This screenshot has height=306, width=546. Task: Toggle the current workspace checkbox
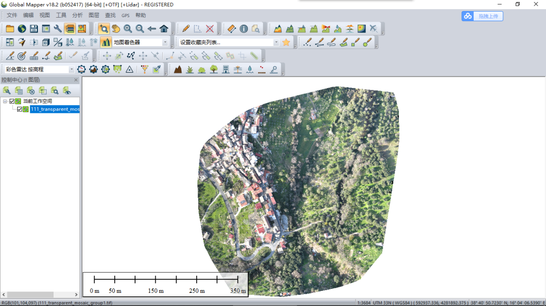click(x=12, y=101)
